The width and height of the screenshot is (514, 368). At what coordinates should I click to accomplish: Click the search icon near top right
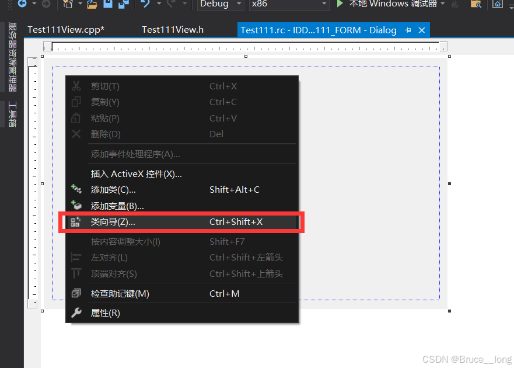click(x=477, y=5)
